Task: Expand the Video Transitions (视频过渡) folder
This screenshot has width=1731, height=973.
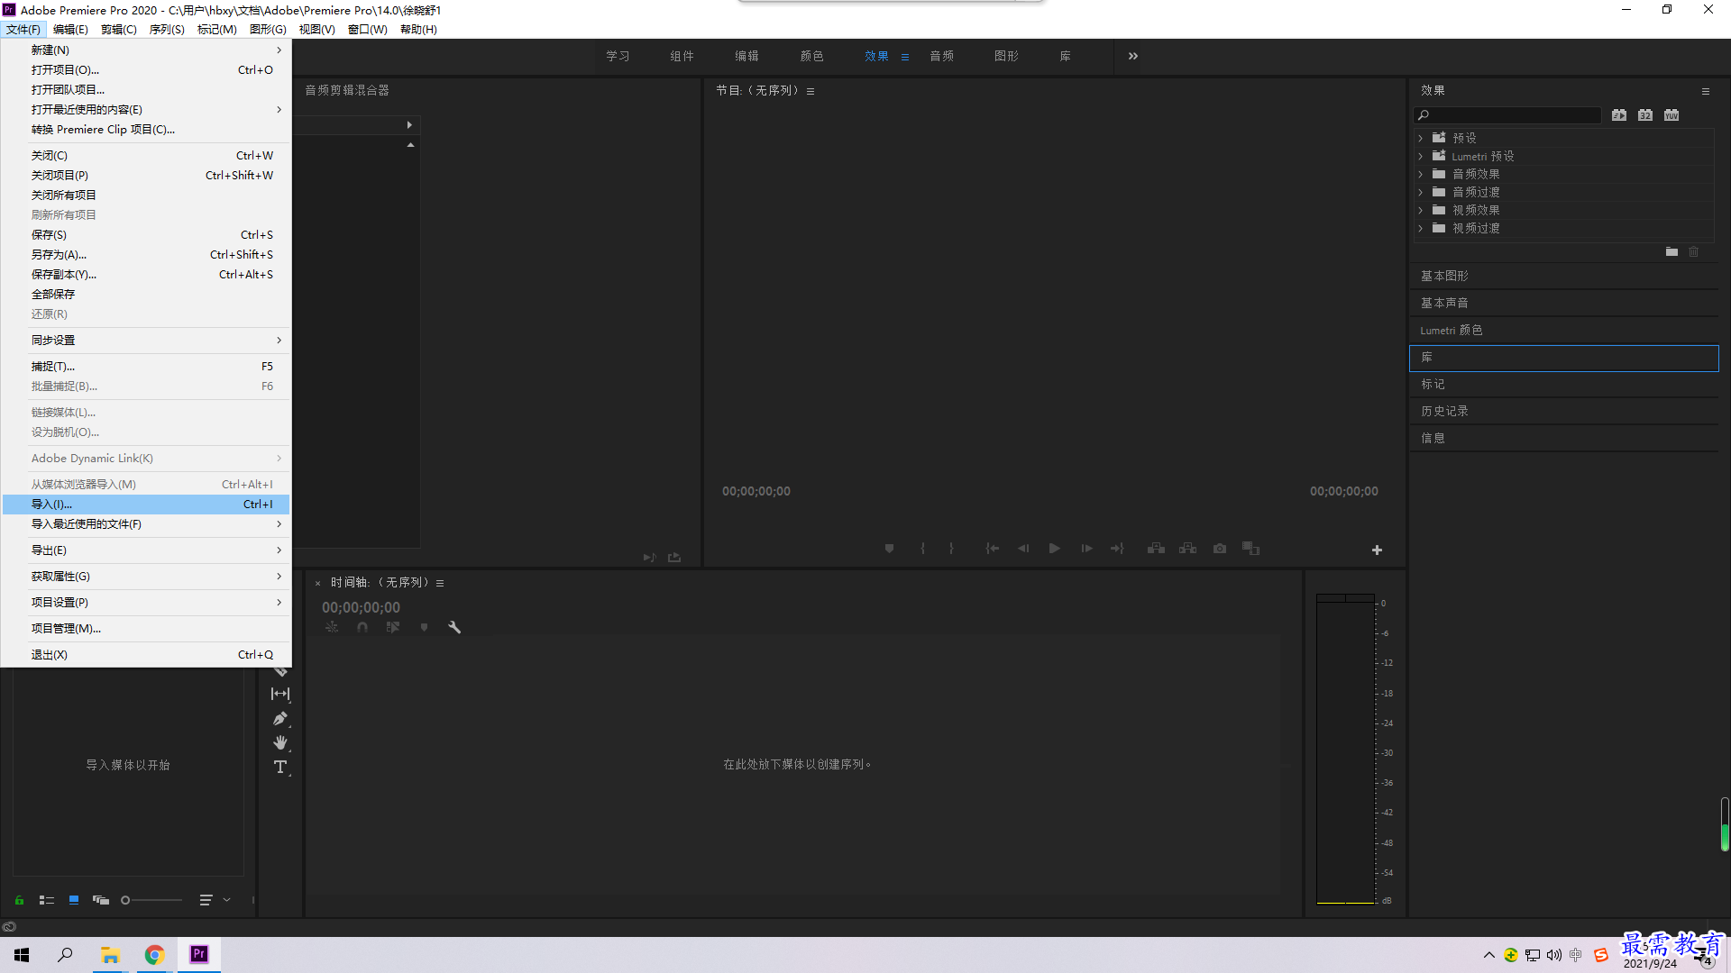Action: pyautogui.click(x=1421, y=228)
